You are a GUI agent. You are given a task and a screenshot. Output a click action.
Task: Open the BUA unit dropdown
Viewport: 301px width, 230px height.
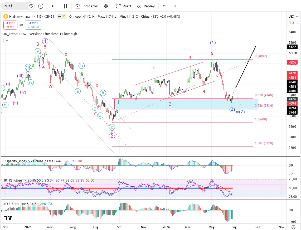point(293,23)
